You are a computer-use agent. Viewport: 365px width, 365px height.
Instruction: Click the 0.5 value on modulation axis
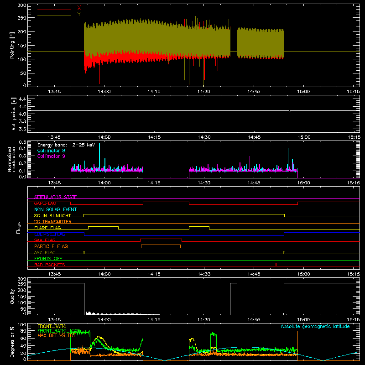[22, 142]
